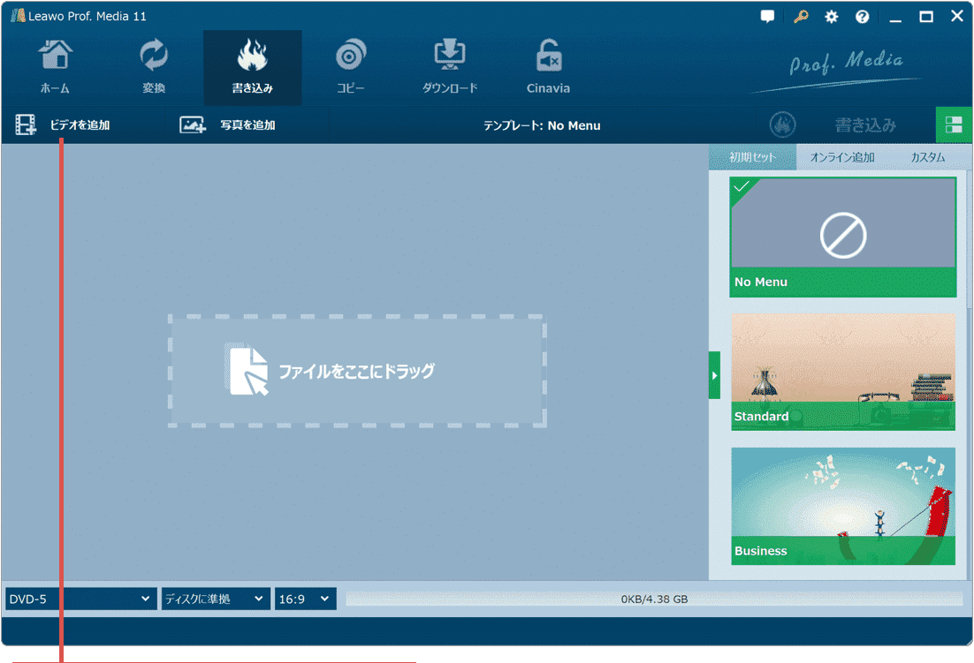
Task: Click the ビデオを追加 add video button
Action: [x=64, y=125]
